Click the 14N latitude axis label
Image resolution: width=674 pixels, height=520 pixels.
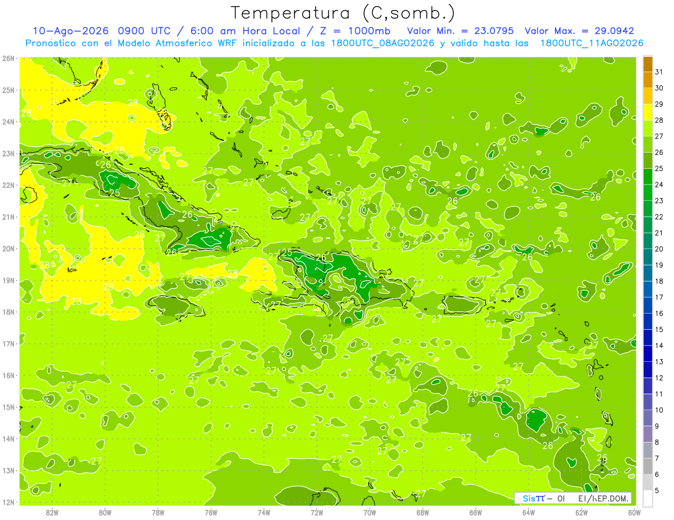pyautogui.click(x=8, y=439)
